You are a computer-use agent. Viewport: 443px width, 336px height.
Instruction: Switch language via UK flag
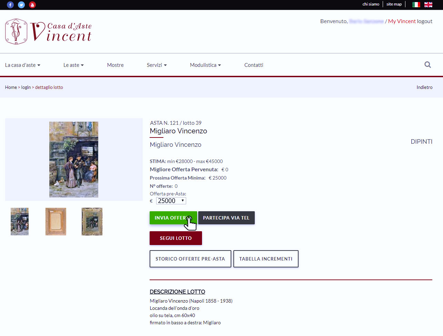[428, 4]
